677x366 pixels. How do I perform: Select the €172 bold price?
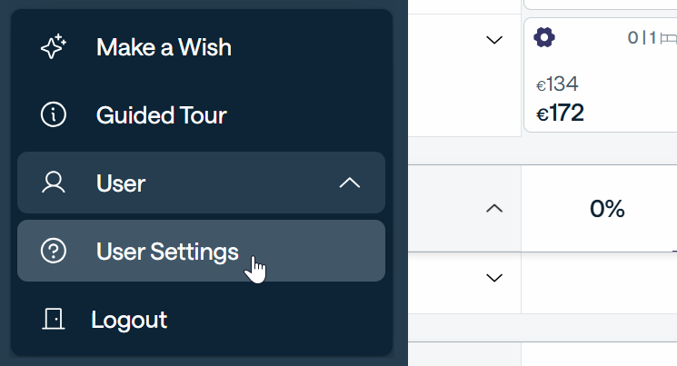pyautogui.click(x=560, y=113)
